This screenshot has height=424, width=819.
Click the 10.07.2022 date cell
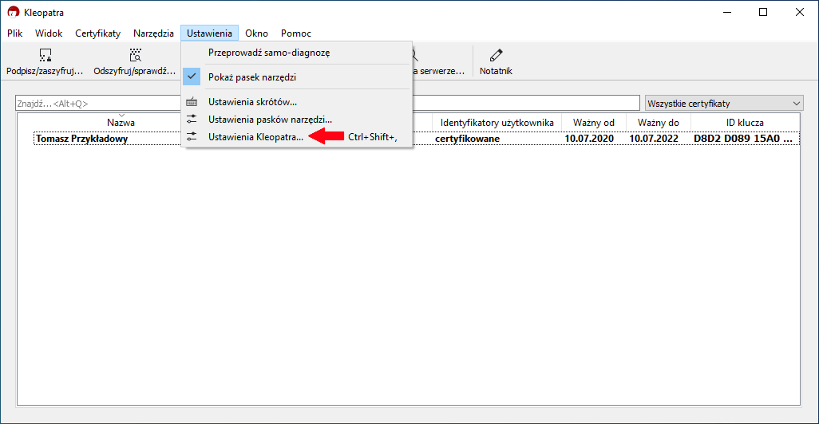click(654, 139)
